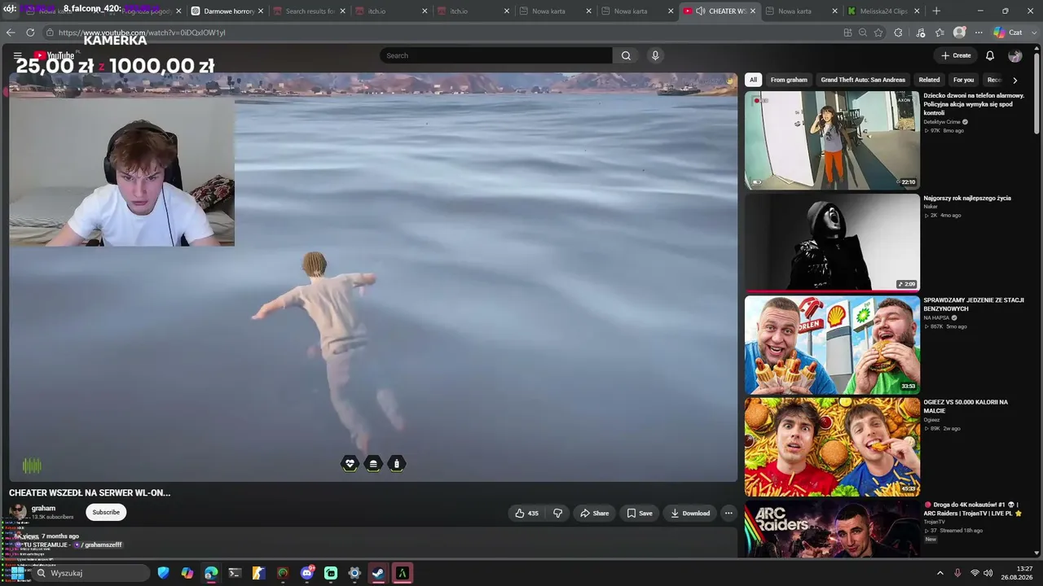This screenshot has width=1043, height=586.
Task: Focus the YouTube search field
Action: 496,55
